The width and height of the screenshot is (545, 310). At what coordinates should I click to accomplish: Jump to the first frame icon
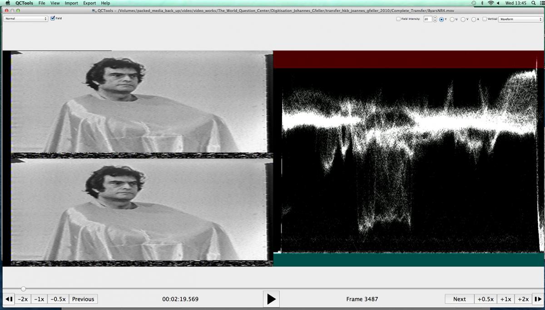coord(9,299)
